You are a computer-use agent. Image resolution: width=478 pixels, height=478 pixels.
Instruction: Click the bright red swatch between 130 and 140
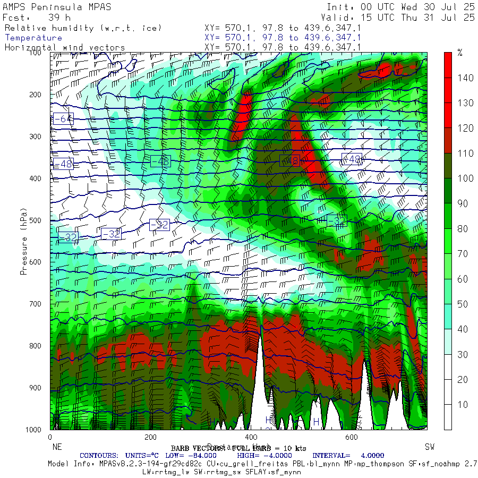coord(448,90)
